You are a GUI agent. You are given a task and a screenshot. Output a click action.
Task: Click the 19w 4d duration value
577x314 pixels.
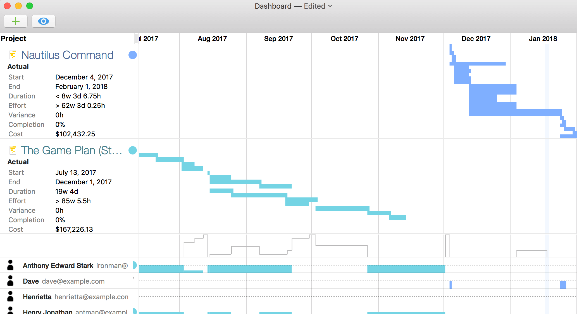pyautogui.click(x=66, y=192)
